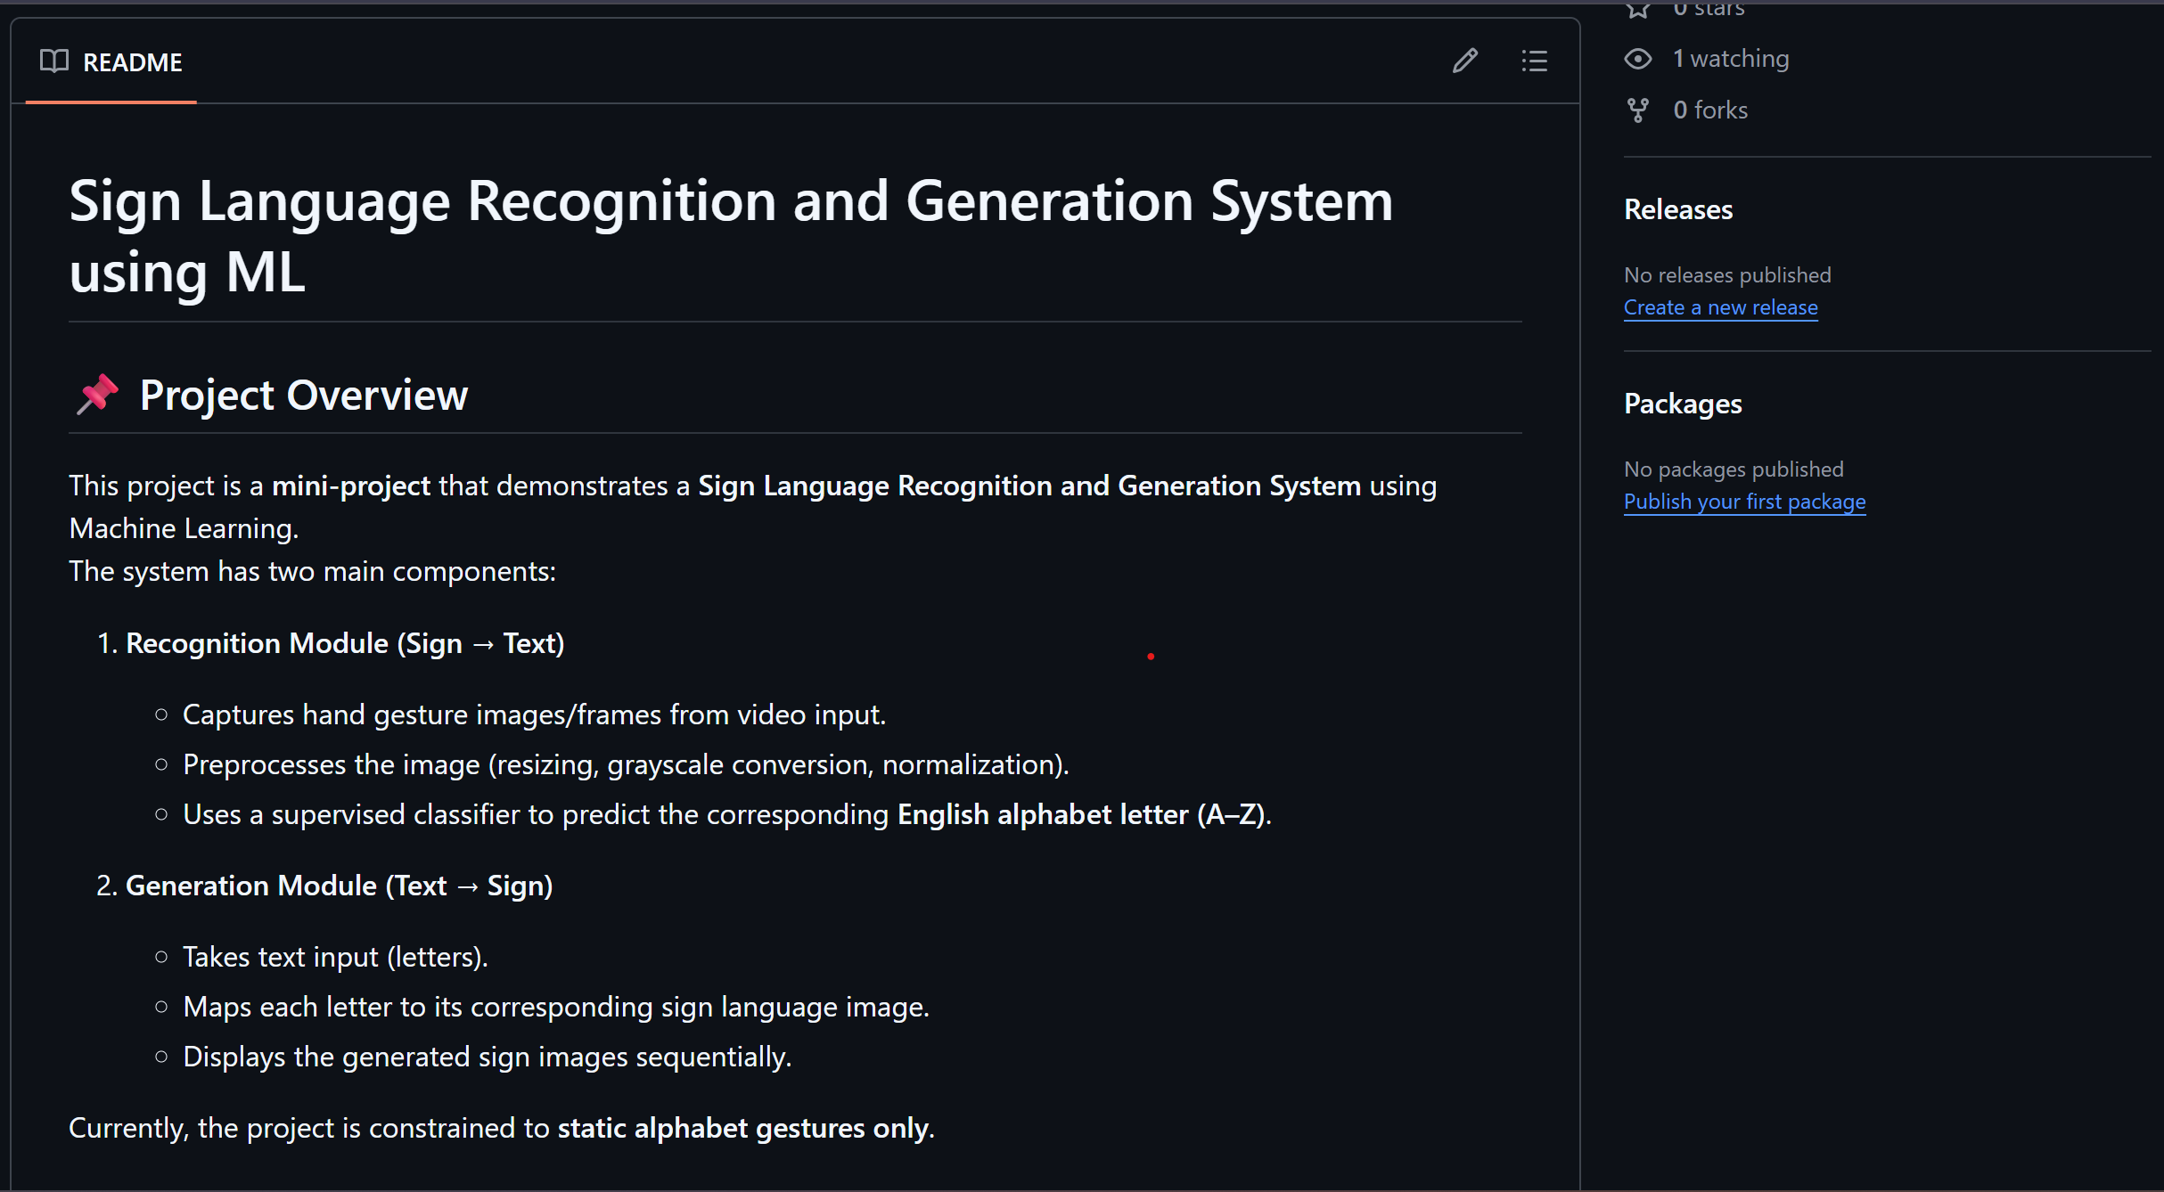The height and width of the screenshot is (1192, 2164).
Task: Open the Releases section heading
Action: (1677, 209)
